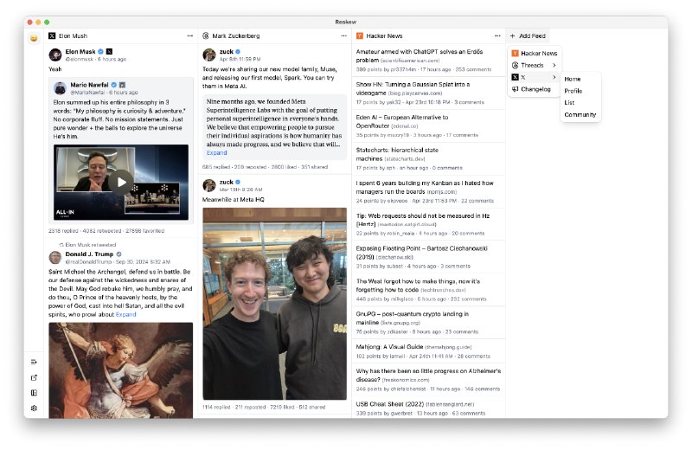Open settings via the gear icon

(34, 408)
